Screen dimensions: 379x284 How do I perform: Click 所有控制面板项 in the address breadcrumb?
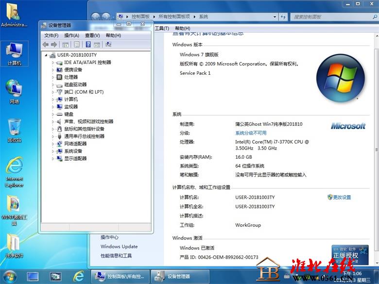point(174,17)
